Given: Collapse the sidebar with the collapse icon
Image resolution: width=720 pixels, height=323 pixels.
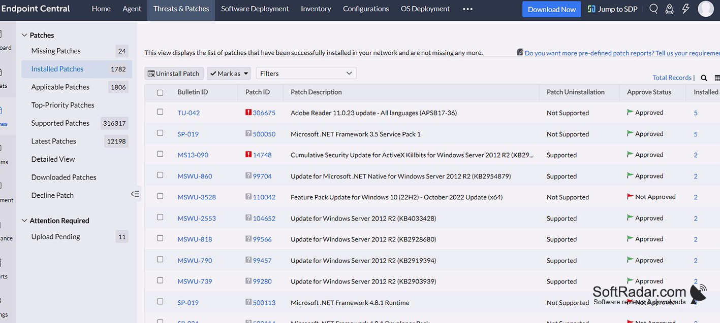Looking at the screenshot, I should point(135,194).
